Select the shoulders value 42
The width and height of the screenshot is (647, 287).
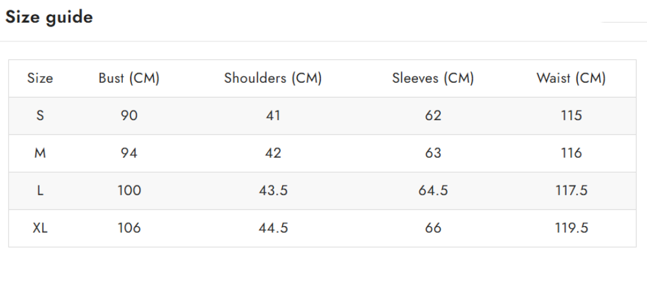(273, 154)
